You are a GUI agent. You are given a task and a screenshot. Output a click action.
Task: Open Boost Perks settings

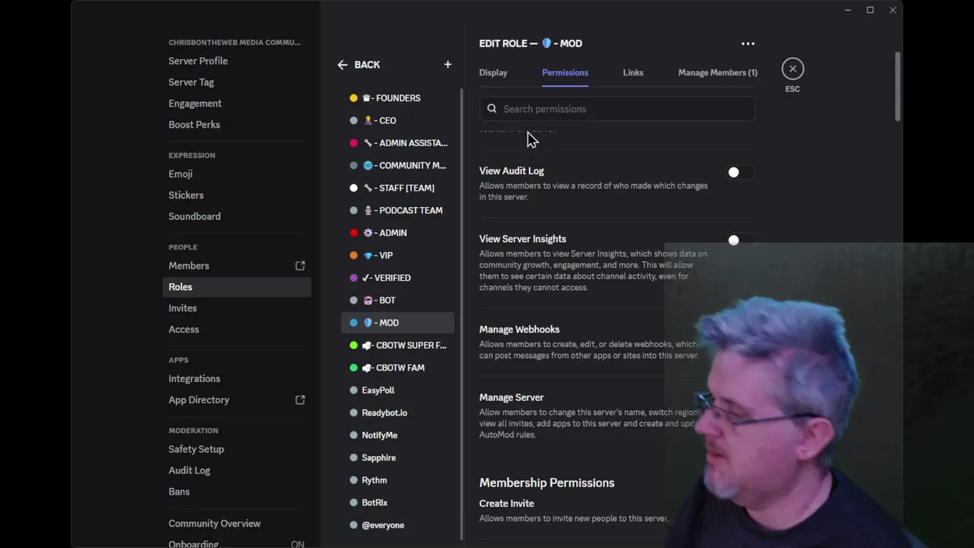point(237,125)
